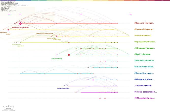Viewport: 170px width, 112px height.
Task: Click cluster label #2 controlled trial
Action: [x=143, y=35]
